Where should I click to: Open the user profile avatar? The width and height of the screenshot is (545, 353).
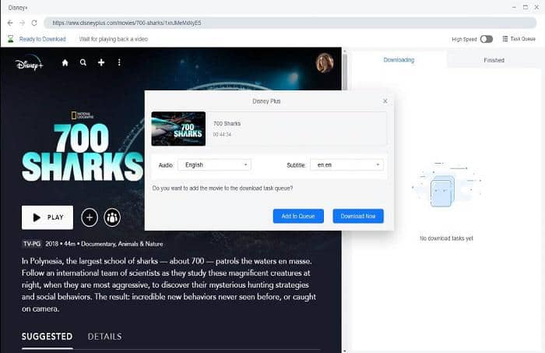click(x=325, y=63)
